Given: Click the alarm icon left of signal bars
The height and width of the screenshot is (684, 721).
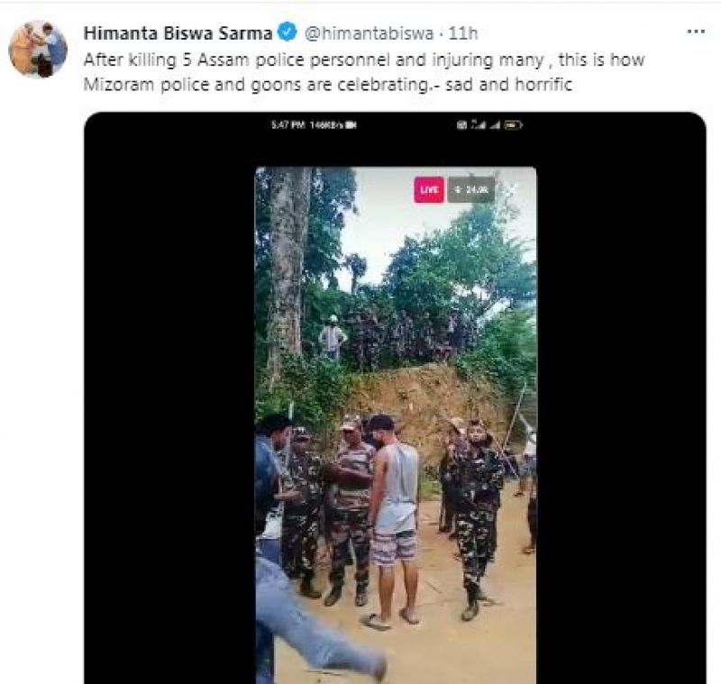Looking at the screenshot, I should point(461,125).
